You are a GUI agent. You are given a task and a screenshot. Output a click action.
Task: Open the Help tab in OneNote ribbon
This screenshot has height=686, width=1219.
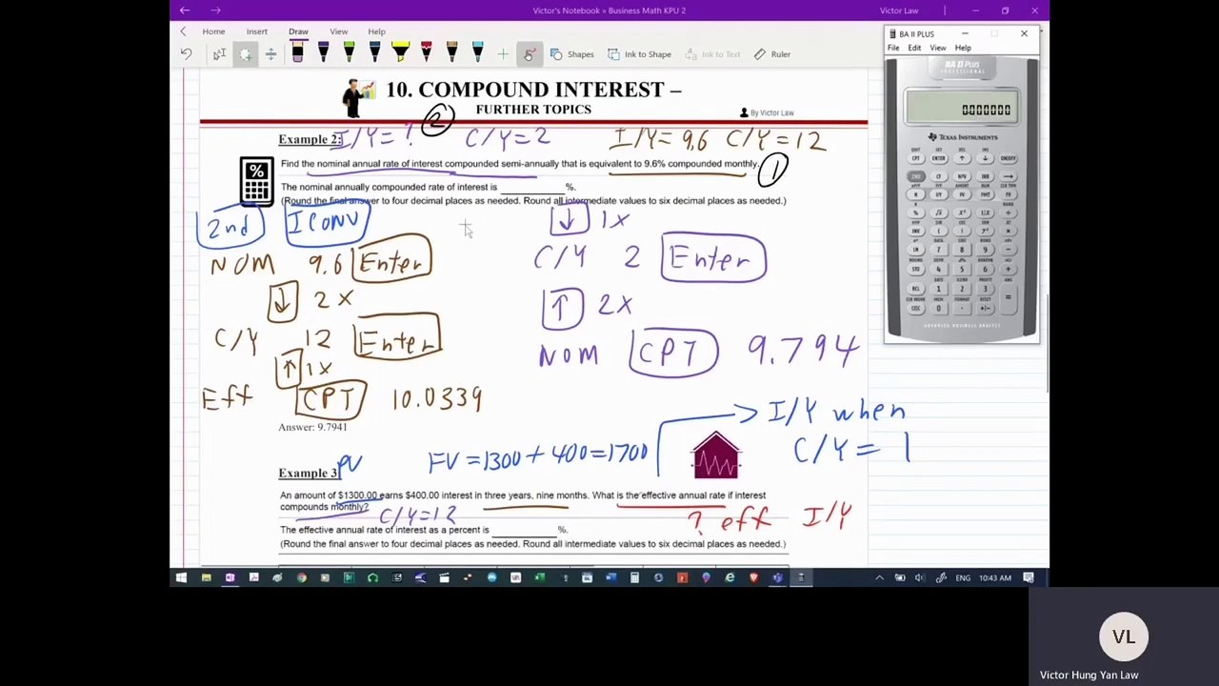click(x=376, y=31)
